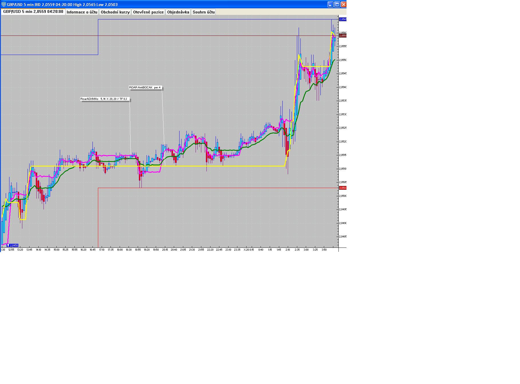The width and height of the screenshot is (520, 384).
Task: Click the 20:15 time axis label
Action: point(165,250)
